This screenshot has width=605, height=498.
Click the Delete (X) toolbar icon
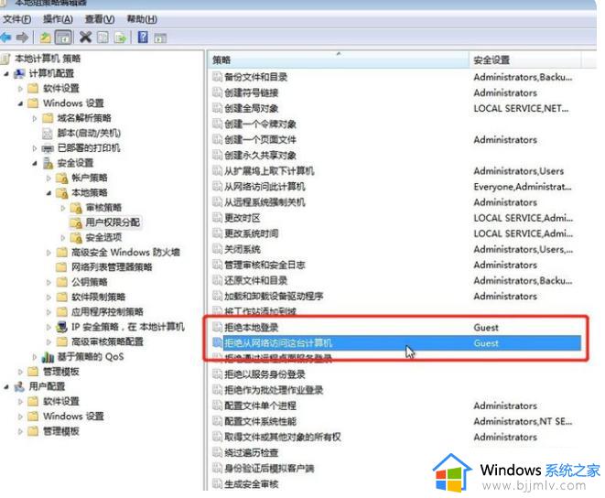coord(85,38)
